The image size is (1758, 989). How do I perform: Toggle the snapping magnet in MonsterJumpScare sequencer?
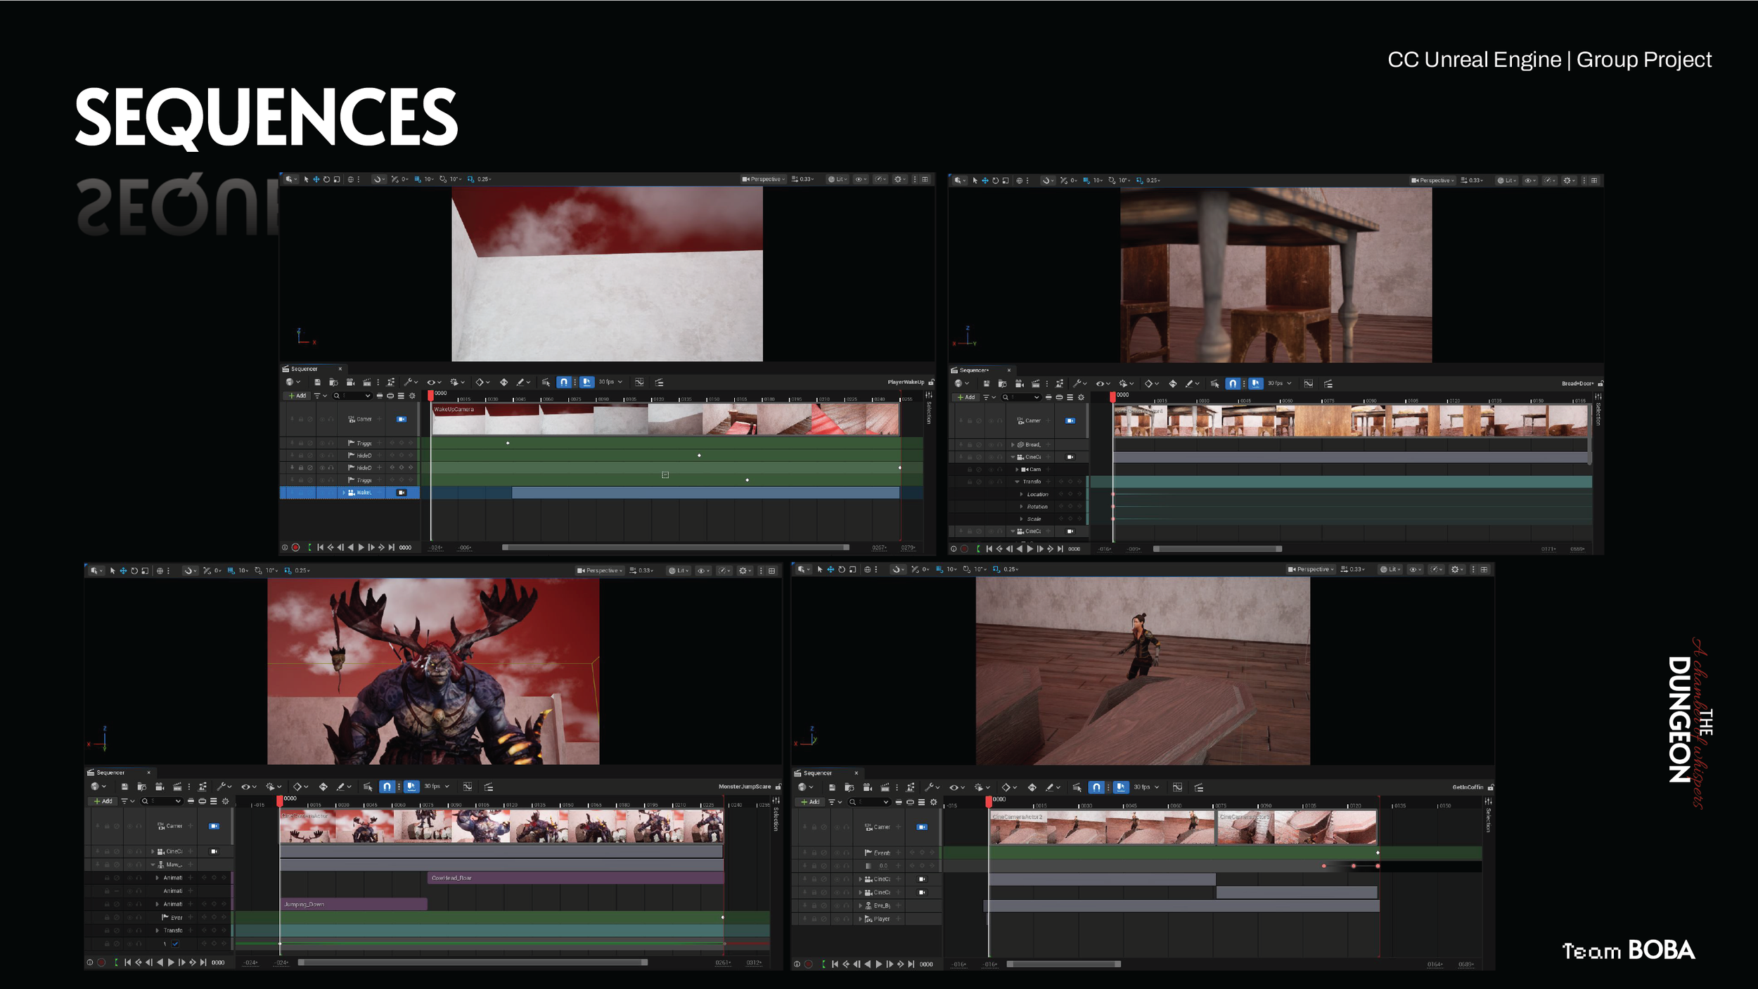pos(387,787)
